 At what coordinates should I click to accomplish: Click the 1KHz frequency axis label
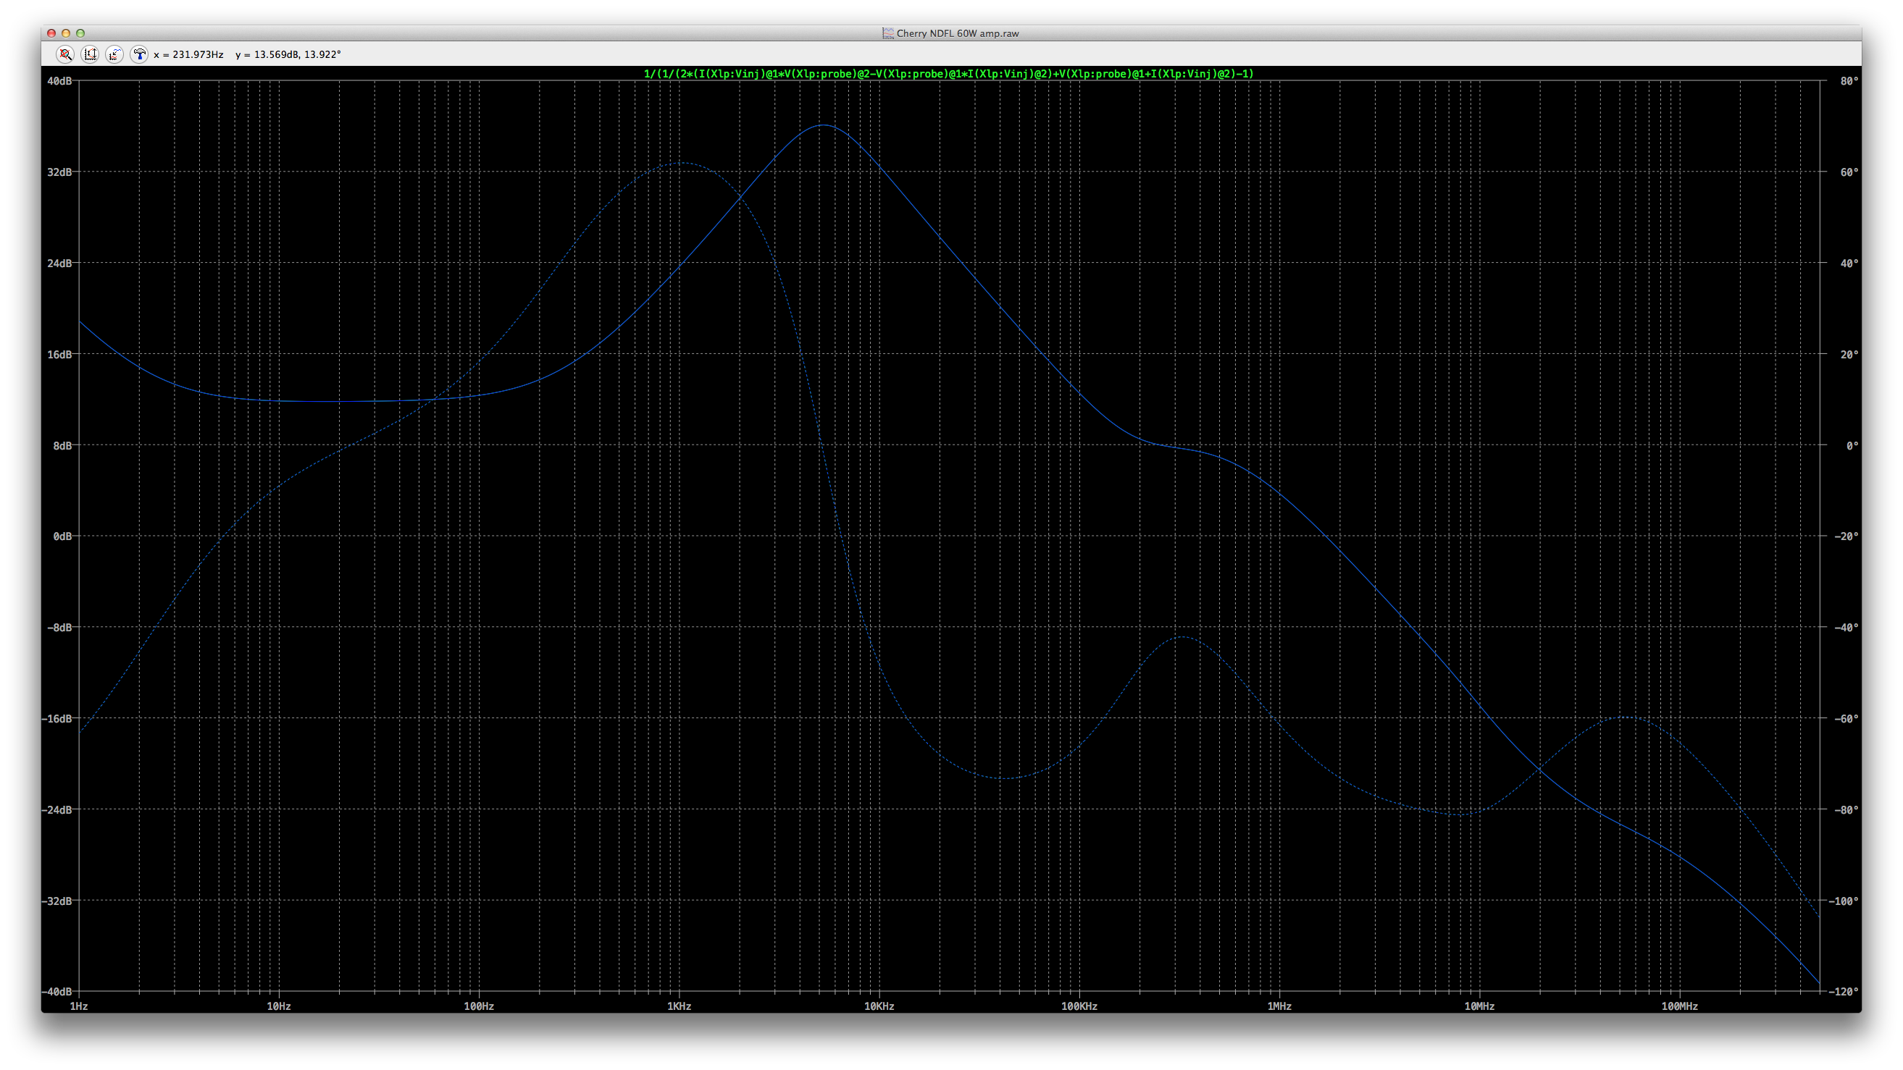[x=679, y=1006]
